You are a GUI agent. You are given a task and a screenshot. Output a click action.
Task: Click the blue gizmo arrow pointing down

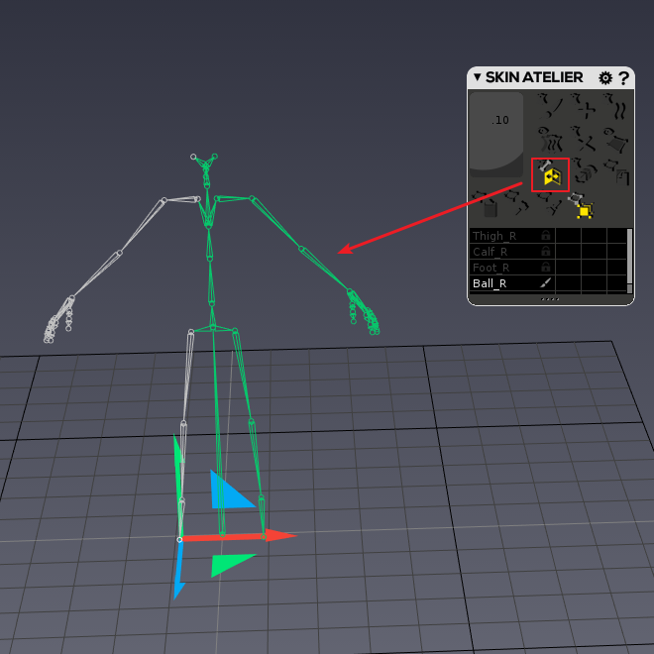(179, 571)
